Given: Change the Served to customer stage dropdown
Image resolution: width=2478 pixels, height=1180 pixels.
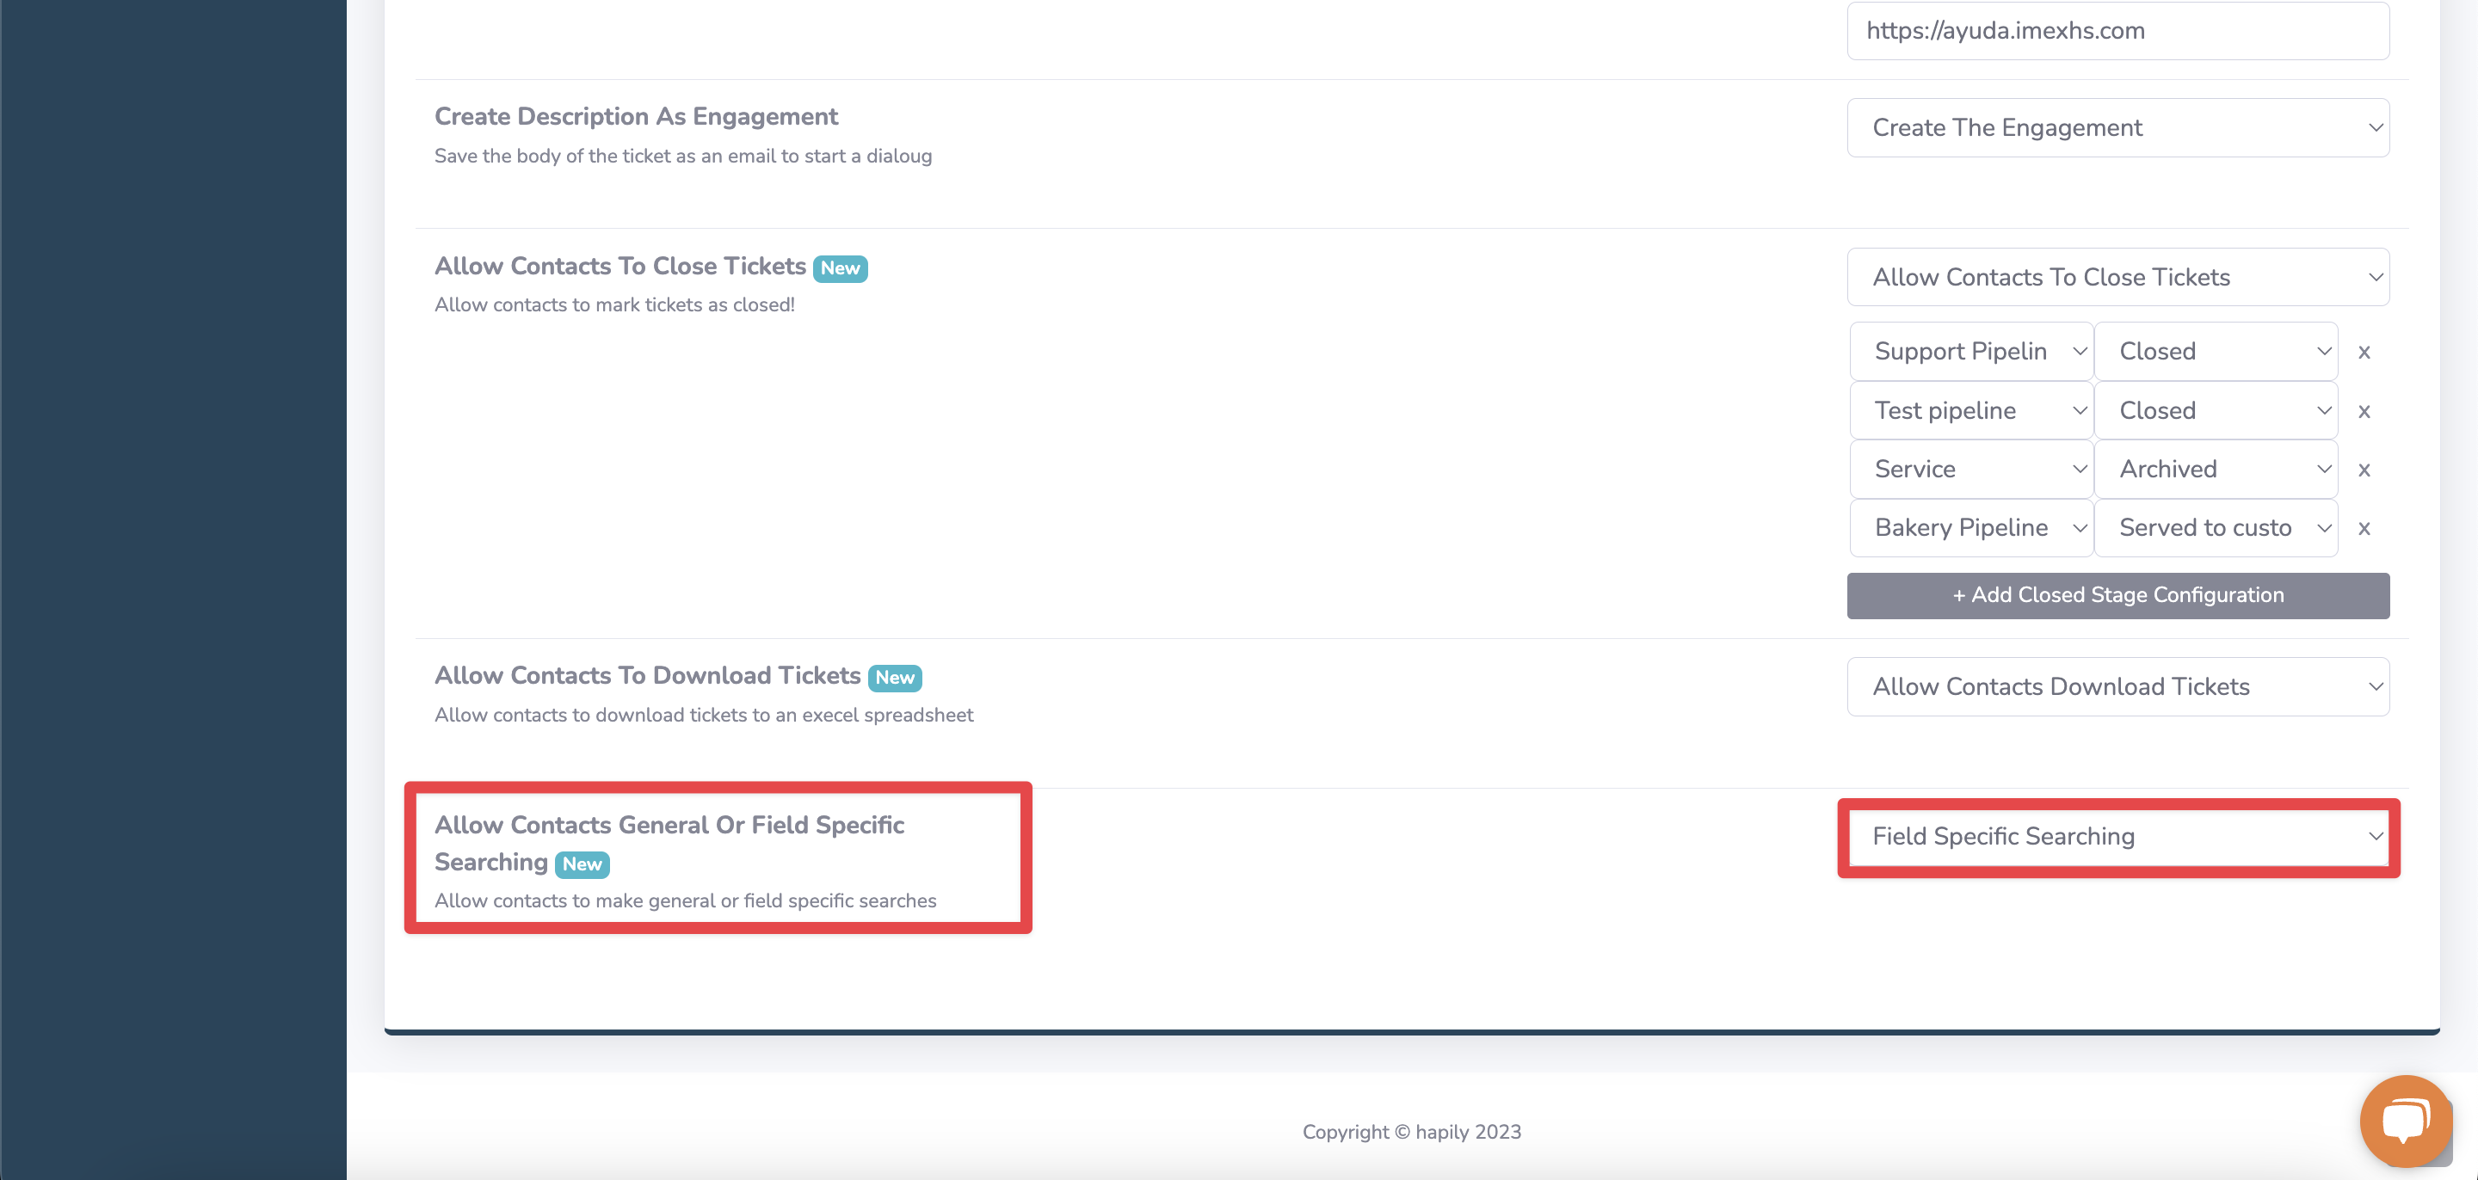Looking at the screenshot, I should [x=2216, y=528].
